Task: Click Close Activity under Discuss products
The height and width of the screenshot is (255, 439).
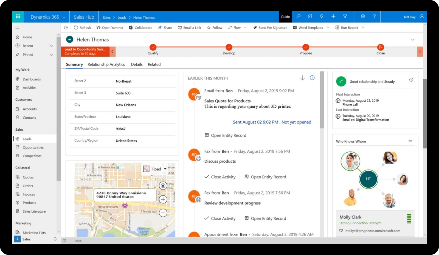Action: click(x=220, y=177)
